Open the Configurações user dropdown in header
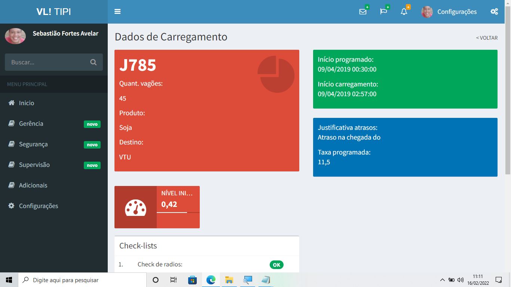The image size is (511, 287). click(449, 12)
